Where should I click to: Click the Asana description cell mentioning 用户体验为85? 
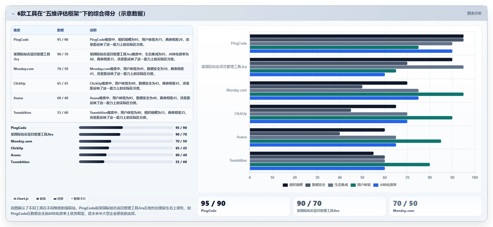(140, 101)
